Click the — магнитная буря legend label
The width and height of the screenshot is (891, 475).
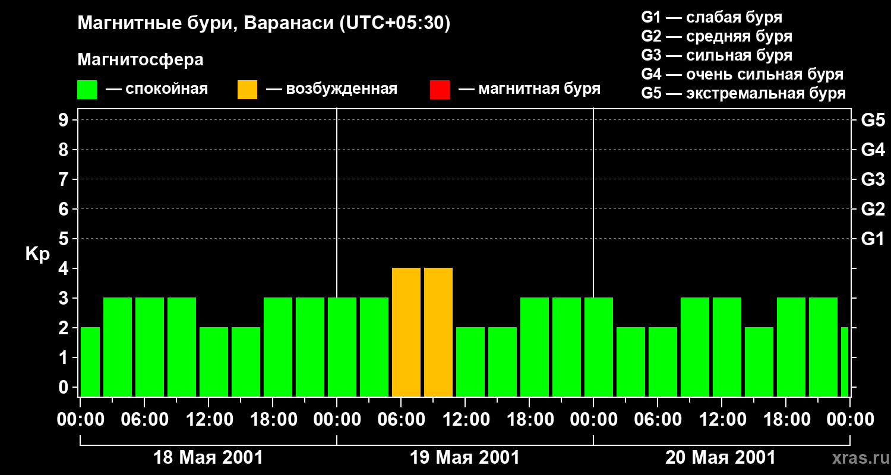(x=529, y=89)
